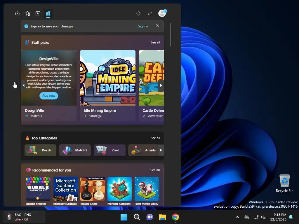Viewport: 299px width, 224px height.
Task: Open Mergest Kingdom game
Action: click(119, 191)
